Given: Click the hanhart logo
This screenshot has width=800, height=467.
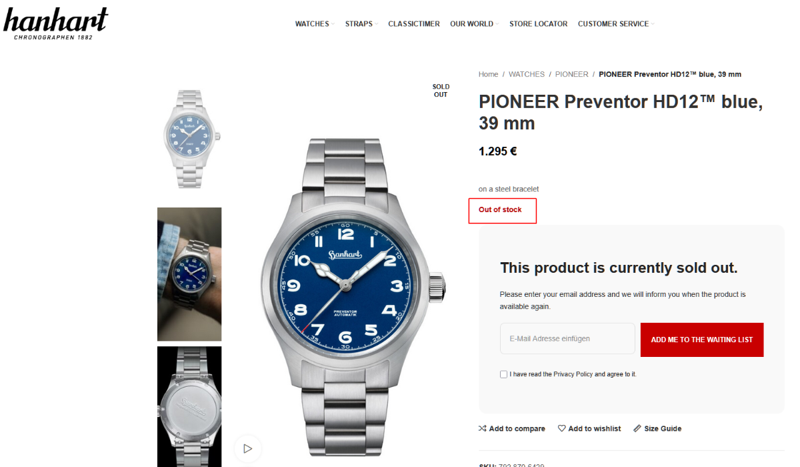Looking at the screenshot, I should coord(55,24).
